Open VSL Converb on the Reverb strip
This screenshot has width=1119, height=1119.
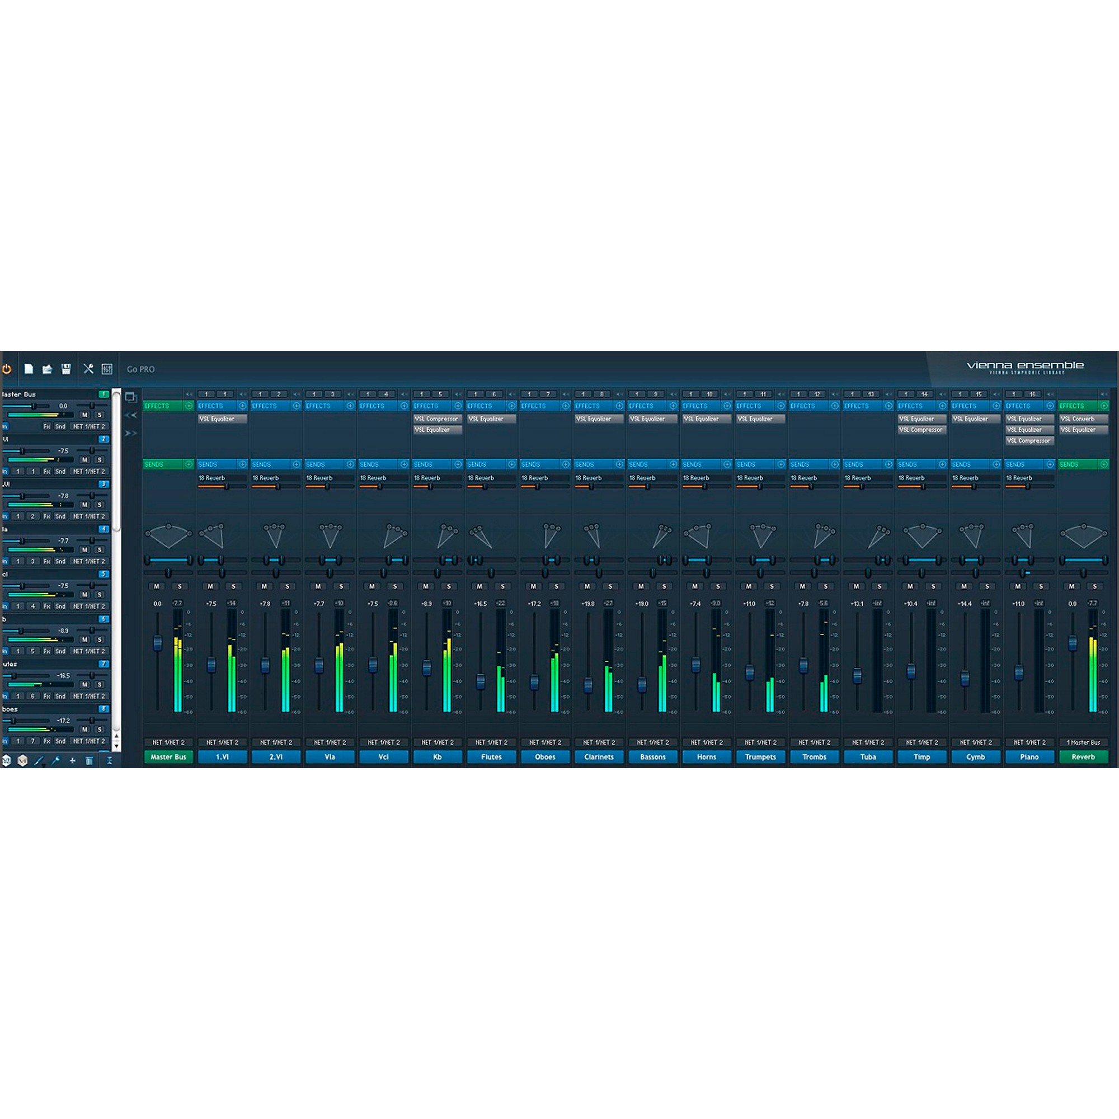coord(1084,419)
